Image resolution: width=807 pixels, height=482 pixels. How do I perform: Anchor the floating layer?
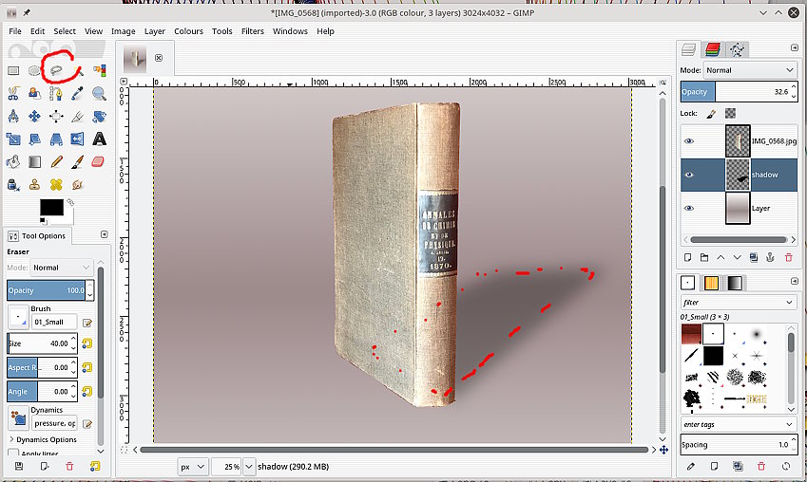pos(771,257)
